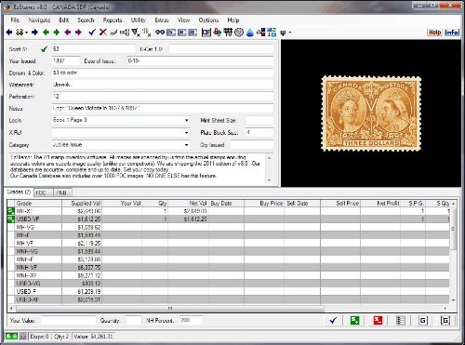Viewport: 465px width, 345px height.
Task: Expand the X Ref dropdown
Action: pyautogui.click(x=186, y=133)
